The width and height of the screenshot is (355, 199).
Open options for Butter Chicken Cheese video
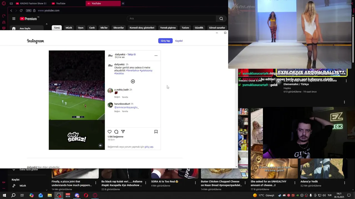[x=245, y=183]
